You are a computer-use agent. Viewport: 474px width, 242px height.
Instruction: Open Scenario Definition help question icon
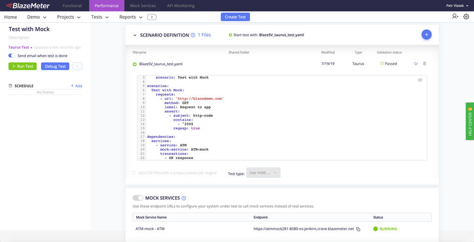193,35
